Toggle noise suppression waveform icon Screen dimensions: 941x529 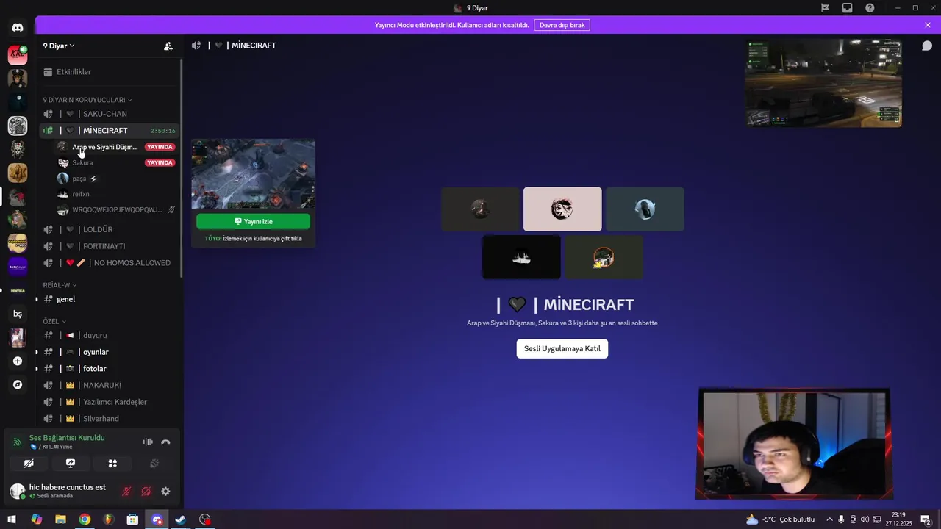point(148,442)
